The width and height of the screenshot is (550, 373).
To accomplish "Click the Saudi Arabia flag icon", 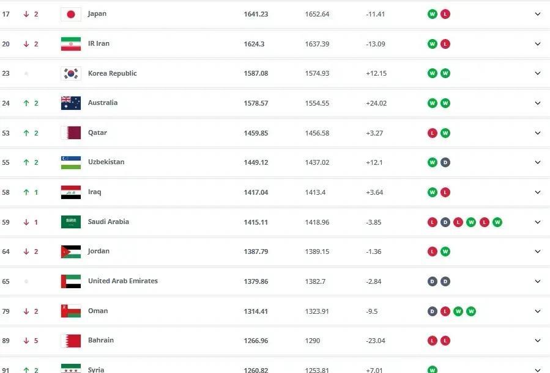I will tap(71, 222).
